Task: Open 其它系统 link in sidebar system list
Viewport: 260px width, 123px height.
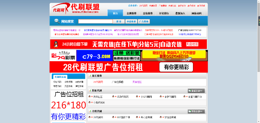Action: (79, 86)
